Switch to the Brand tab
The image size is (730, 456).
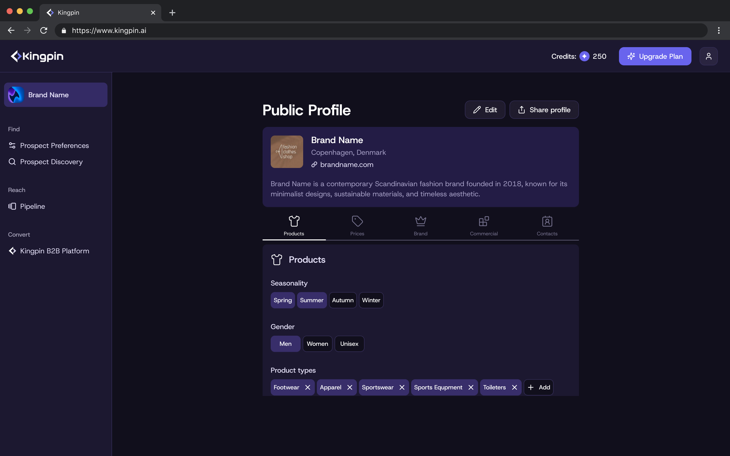point(421,226)
